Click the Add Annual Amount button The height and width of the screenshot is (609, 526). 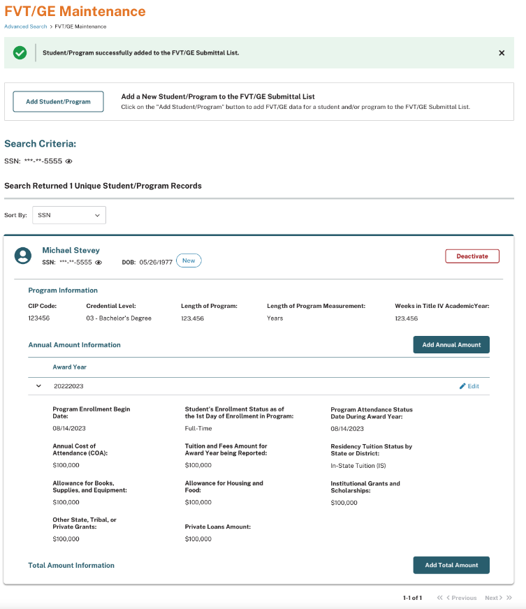click(451, 345)
